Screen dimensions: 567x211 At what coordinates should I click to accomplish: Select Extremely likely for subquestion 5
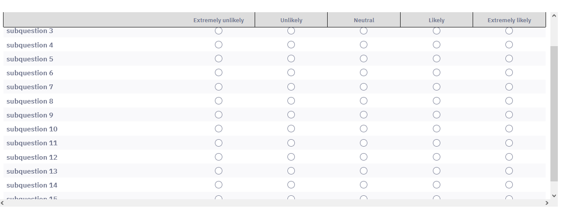[509, 59]
